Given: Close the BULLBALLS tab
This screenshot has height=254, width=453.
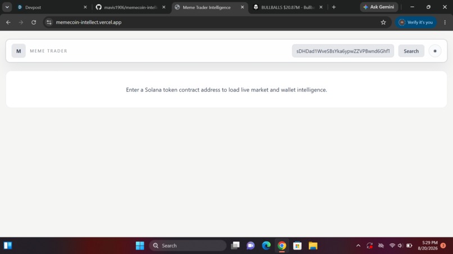Looking at the screenshot, I should (321, 7).
